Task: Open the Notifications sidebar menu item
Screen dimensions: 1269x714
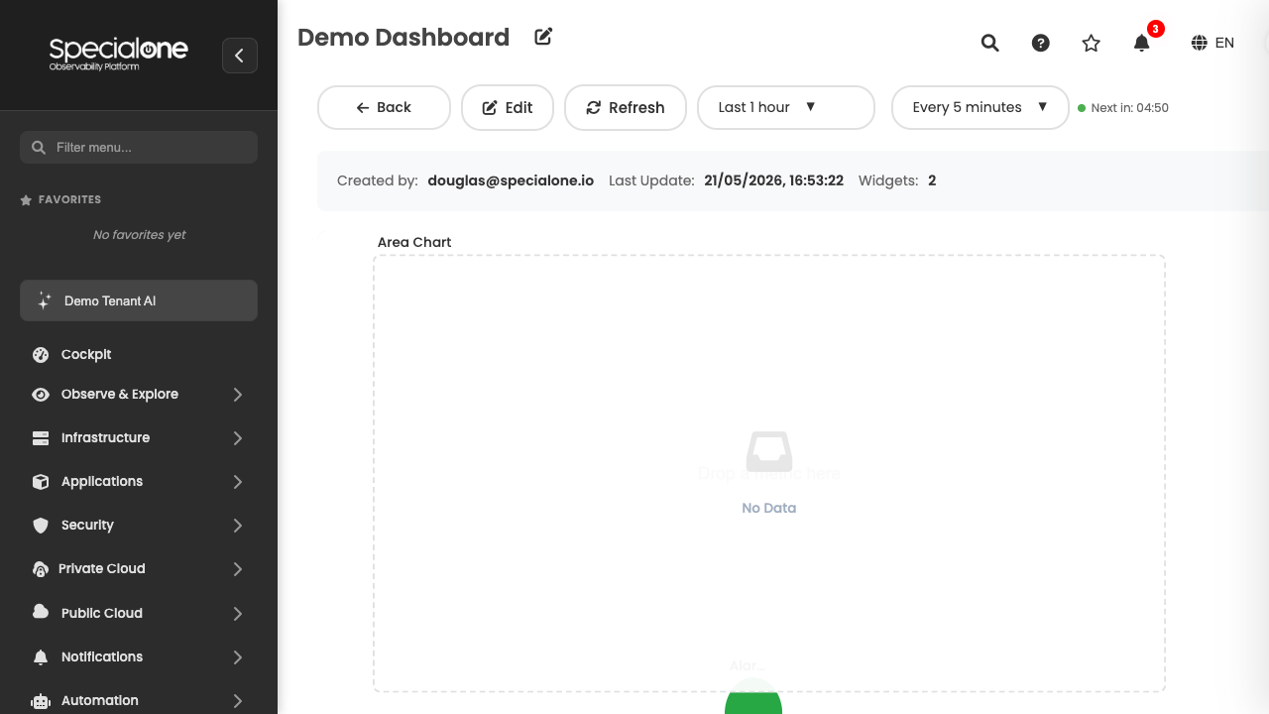Action: tap(139, 656)
